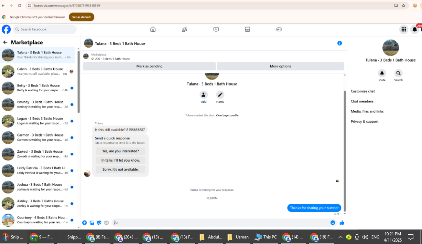Search in conversation magnifier icon

398,73
